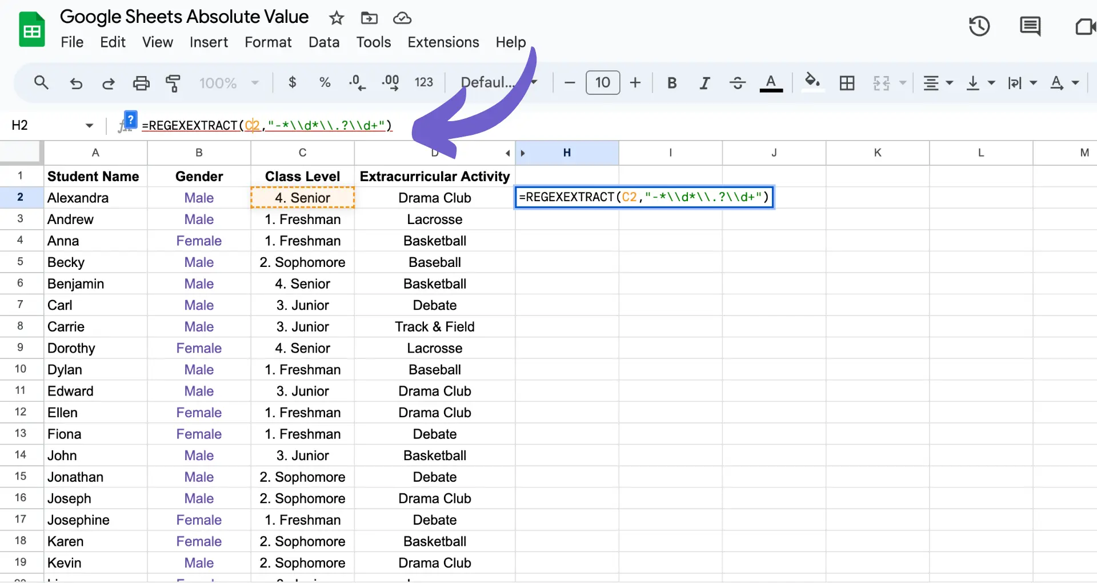Open the Edit menu
Viewport: 1097px width, 583px height.
click(x=113, y=42)
